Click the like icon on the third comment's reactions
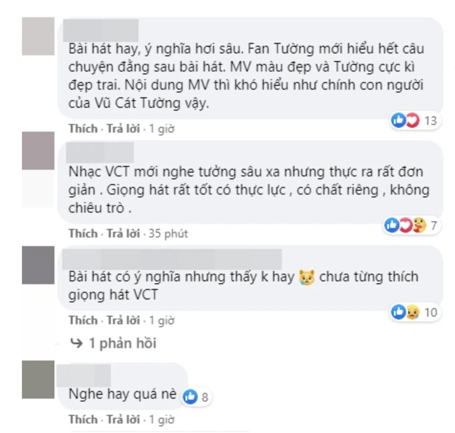The height and width of the screenshot is (433, 455). click(398, 312)
